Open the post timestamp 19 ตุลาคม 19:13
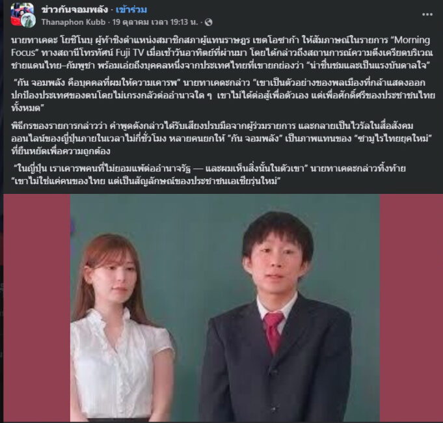 [155, 22]
